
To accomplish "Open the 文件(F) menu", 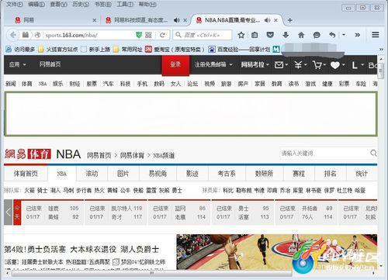I will (x=14, y=5).
